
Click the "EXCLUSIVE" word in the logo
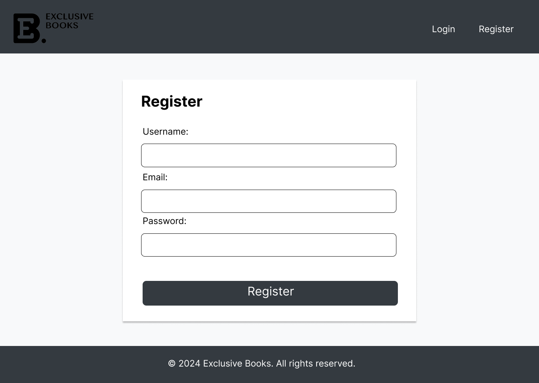tap(69, 16)
